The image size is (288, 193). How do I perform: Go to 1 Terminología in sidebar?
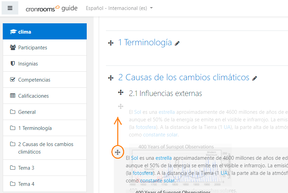(45, 128)
